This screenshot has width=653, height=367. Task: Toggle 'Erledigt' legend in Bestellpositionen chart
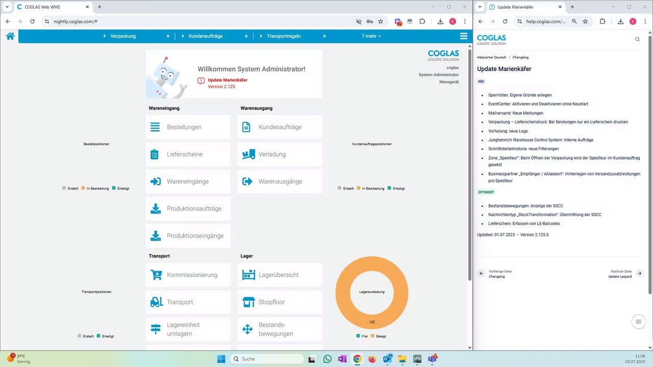[x=120, y=189]
